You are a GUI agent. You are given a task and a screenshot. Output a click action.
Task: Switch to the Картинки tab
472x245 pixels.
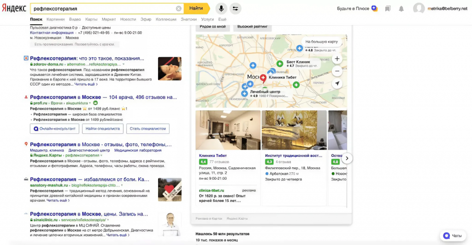pyautogui.click(x=56, y=19)
